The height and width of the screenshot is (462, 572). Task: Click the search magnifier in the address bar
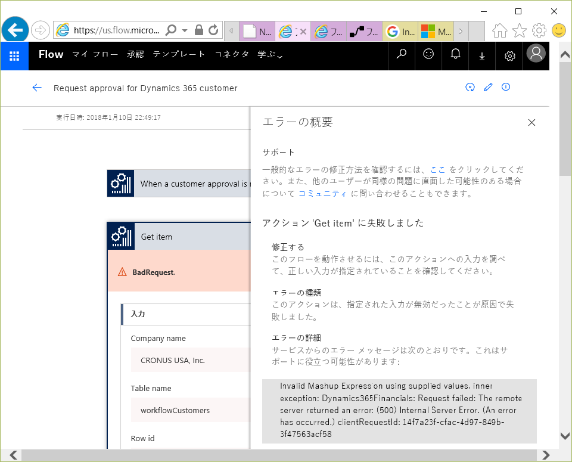(x=171, y=30)
